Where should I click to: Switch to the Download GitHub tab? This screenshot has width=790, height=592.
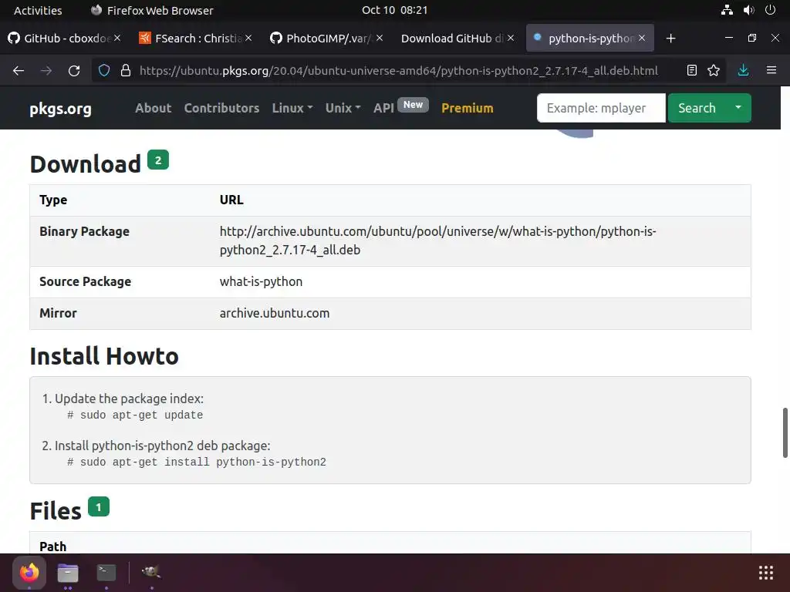tap(457, 38)
